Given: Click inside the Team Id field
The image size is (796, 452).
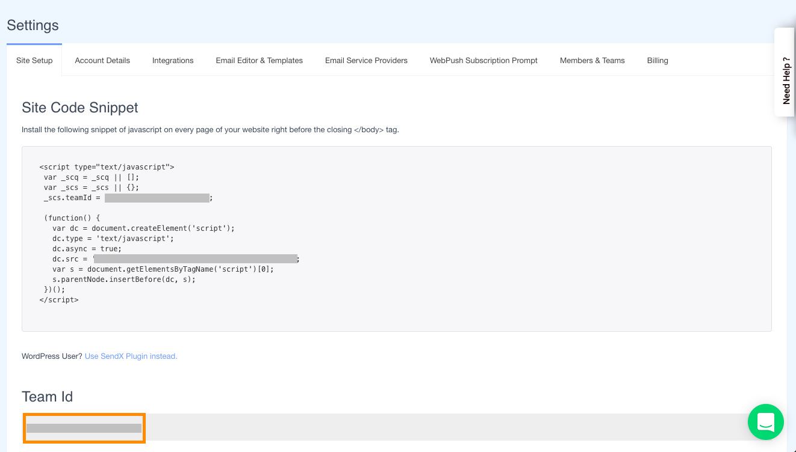Looking at the screenshot, I should point(396,427).
